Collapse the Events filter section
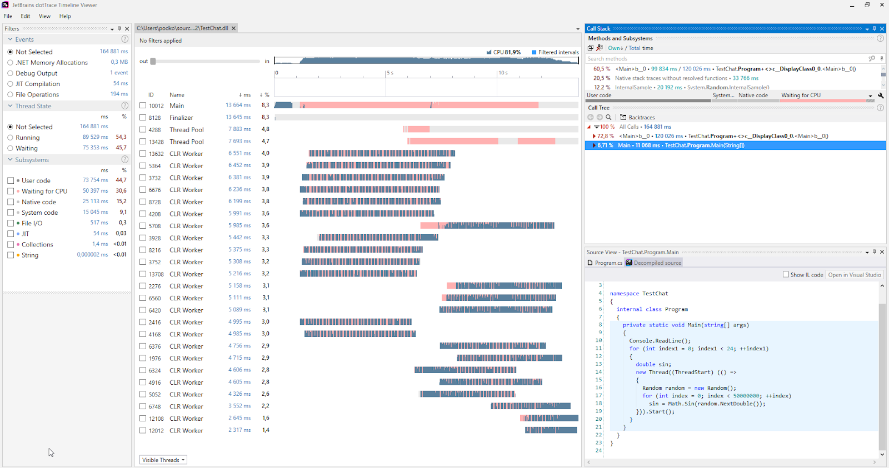 tap(10, 39)
